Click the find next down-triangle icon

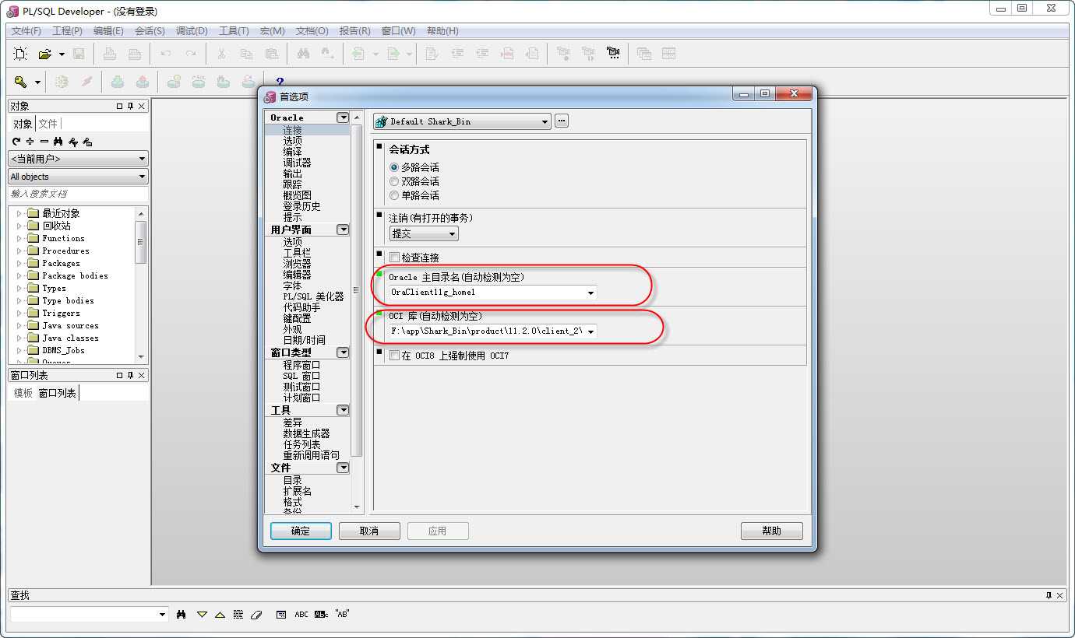coord(202,615)
